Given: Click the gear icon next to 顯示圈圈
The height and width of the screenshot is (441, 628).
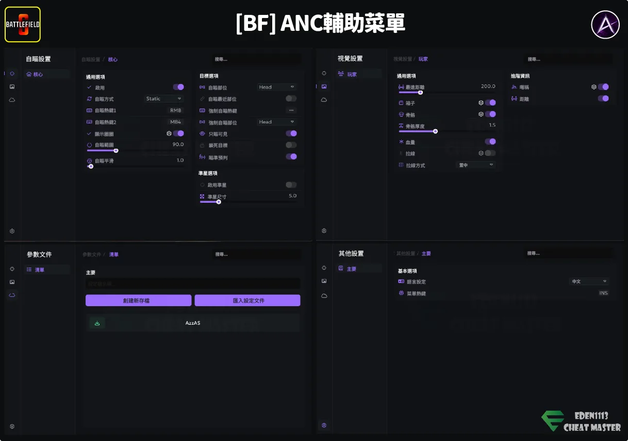Looking at the screenshot, I should tap(169, 133).
